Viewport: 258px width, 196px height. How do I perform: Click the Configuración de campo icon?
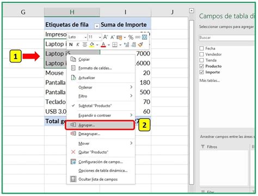click(x=73, y=162)
